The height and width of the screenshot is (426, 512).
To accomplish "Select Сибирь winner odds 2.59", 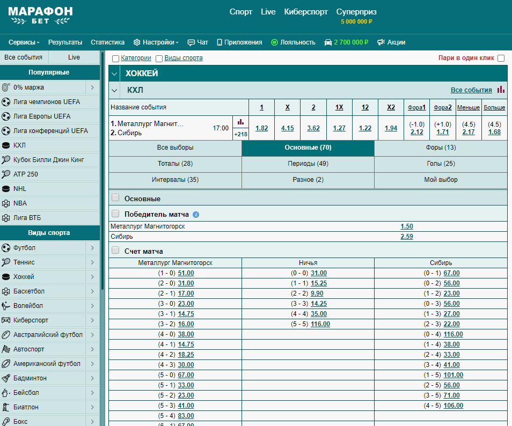I will pyautogui.click(x=406, y=237).
